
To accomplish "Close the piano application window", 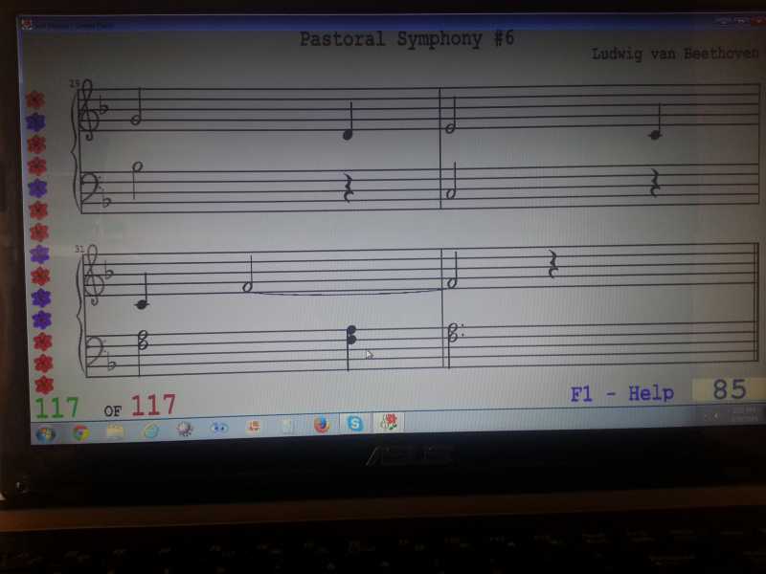I will tap(759, 21).
